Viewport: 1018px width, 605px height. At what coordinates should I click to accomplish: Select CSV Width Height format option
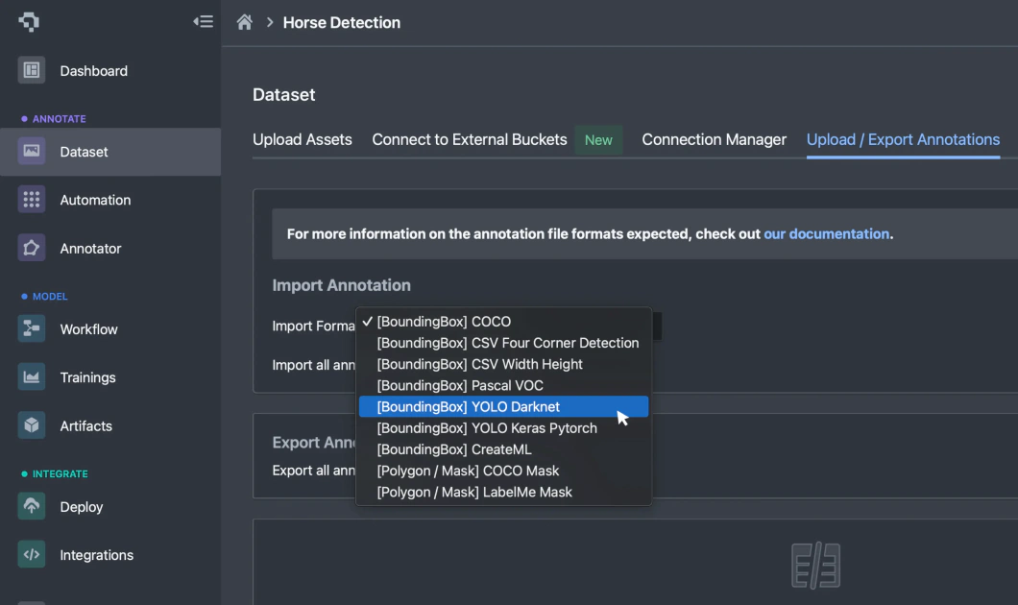479,365
